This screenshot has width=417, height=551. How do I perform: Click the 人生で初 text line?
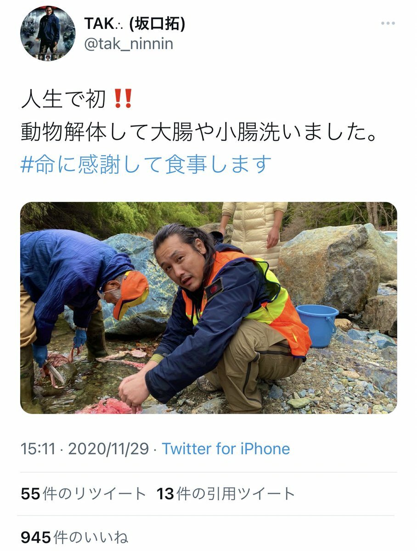pos(64,100)
